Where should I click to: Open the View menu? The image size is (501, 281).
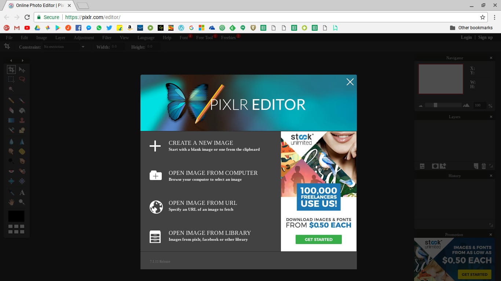pyautogui.click(x=124, y=38)
